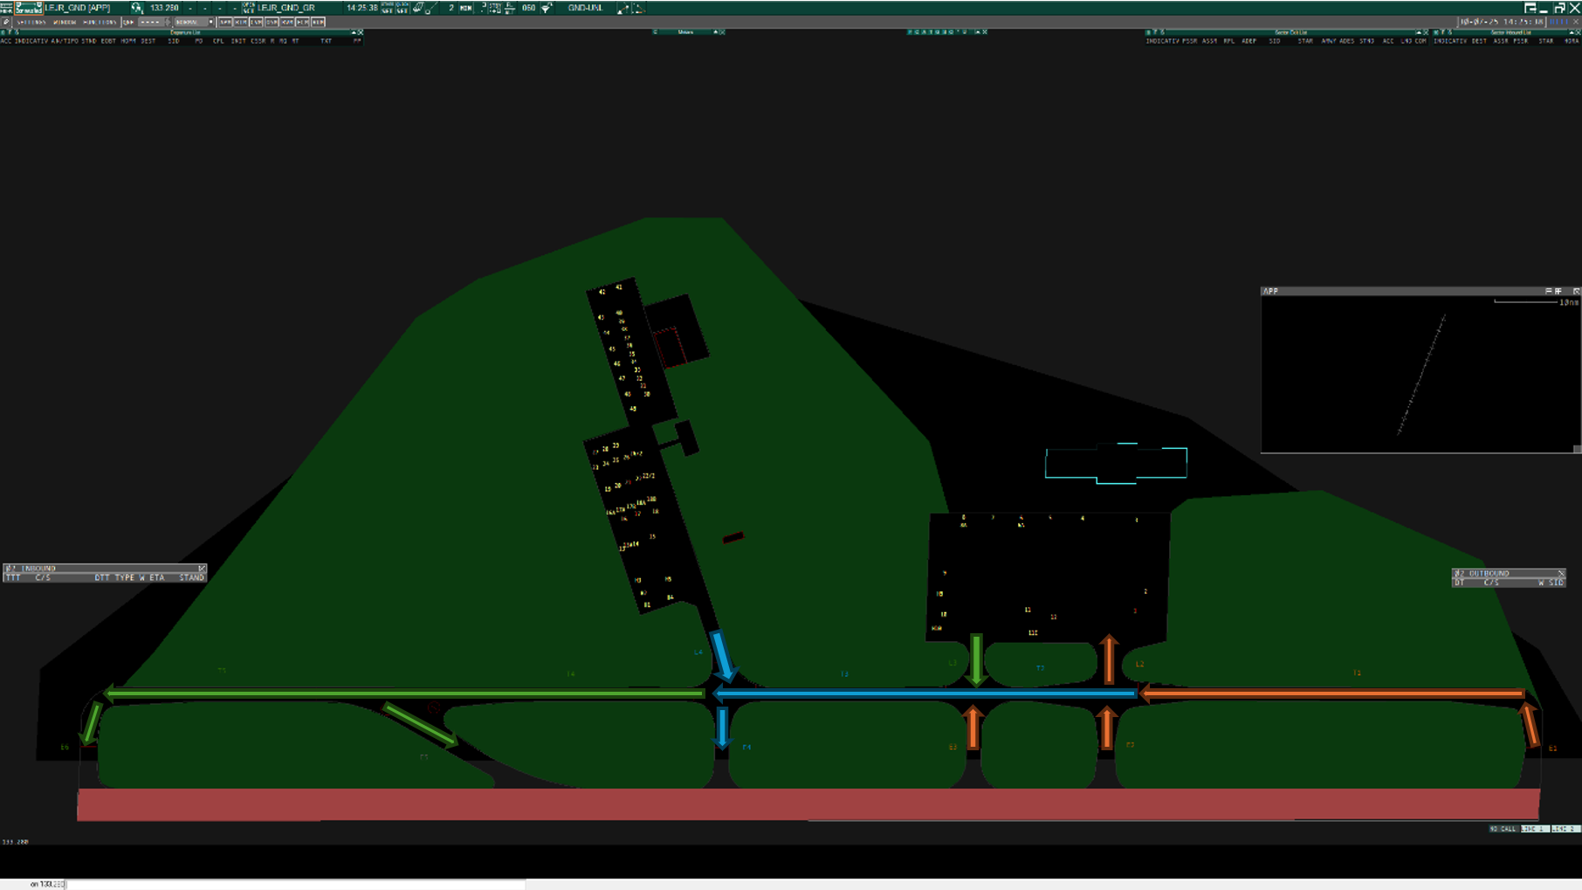The image size is (1582, 890).
Task: Click the dashes field stepper arrows
Action: pos(168,22)
